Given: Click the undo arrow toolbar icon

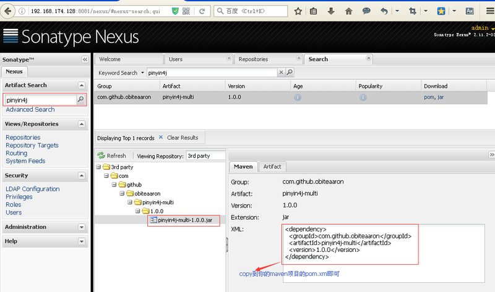Looking at the screenshot, I should (x=384, y=11).
